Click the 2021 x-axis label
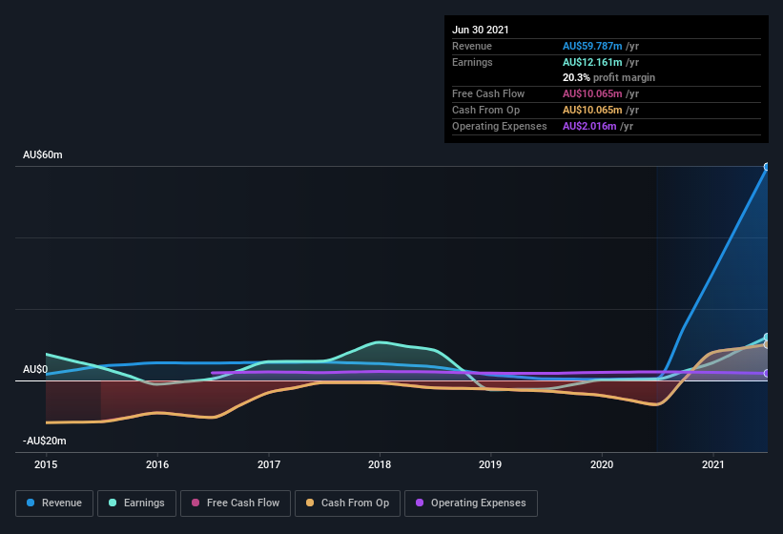This screenshot has height=534, width=783. click(x=713, y=464)
